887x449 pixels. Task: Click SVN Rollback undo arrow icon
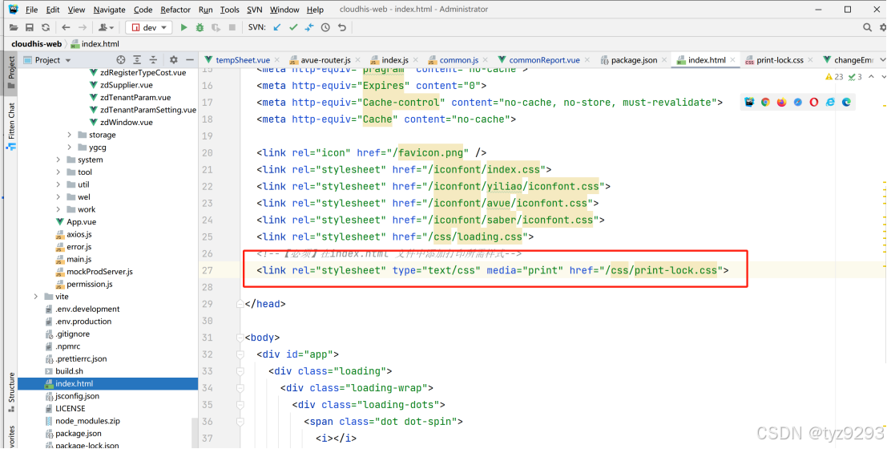pos(341,27)
